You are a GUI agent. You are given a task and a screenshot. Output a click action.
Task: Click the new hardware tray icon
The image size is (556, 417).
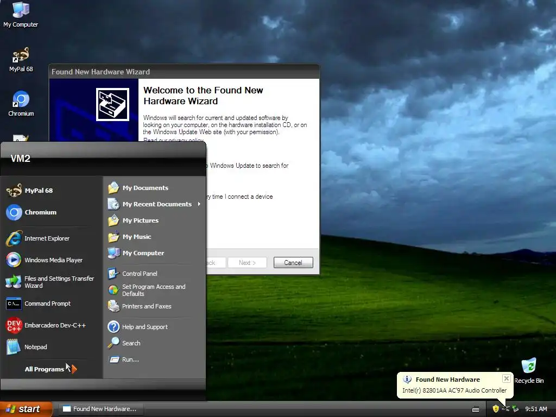click(x=515, y=409)
